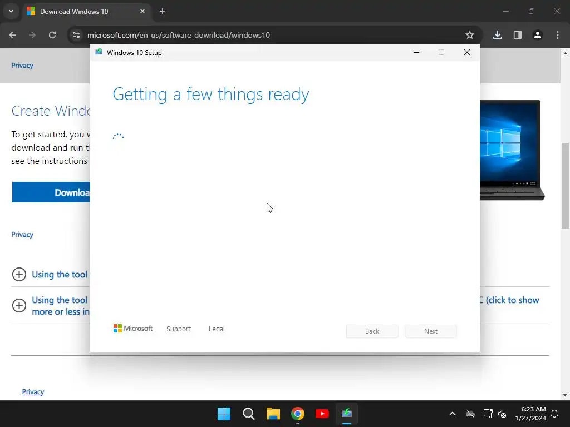Screen dimensions: 570x427
Task: Click the blue Download button on webpage
Action: point(51,192)
